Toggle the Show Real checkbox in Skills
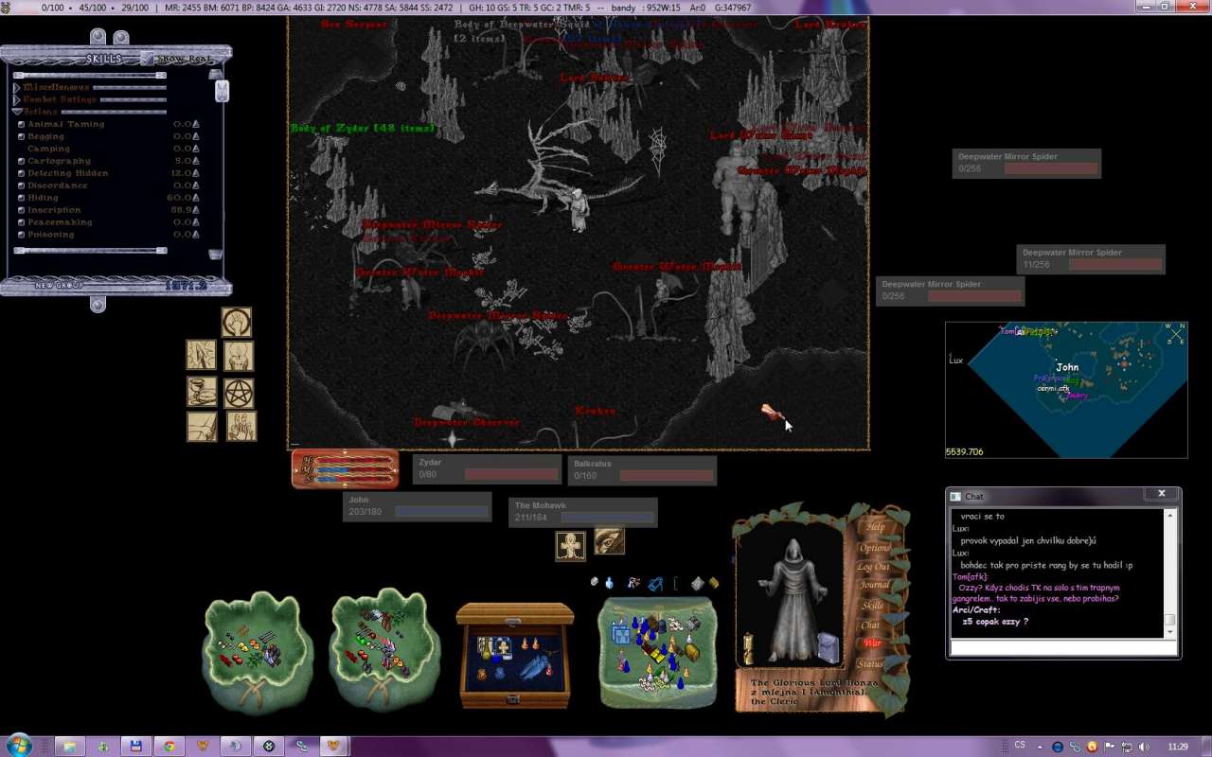The image size is (1212, 757). click(147, 59)
